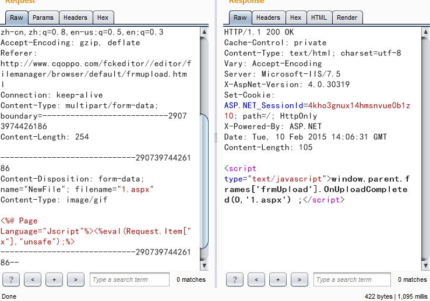Viewport: 430px width, 301px height.
Task: Click response search previous '<' button
Action: pos(256,279)
